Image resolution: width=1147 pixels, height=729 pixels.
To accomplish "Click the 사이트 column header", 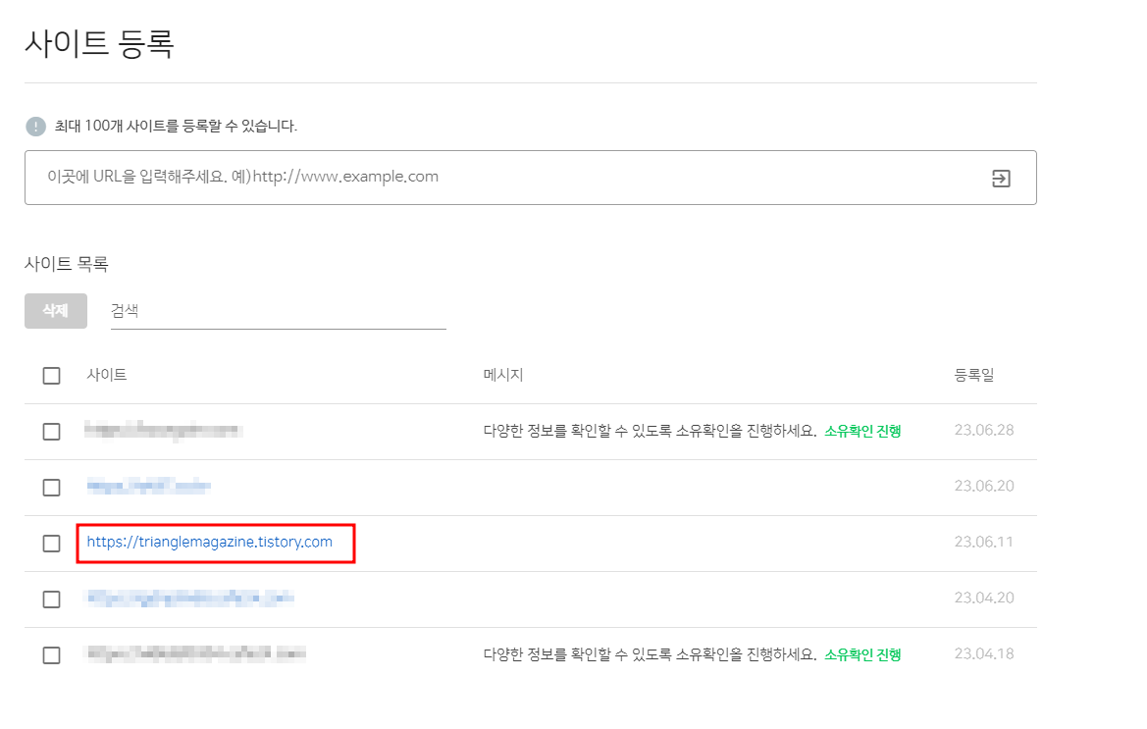I will [x=106, y=375].
